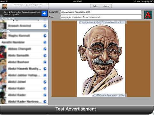This screenshot has height=115, width=154.
Task: Open details arrow for Raghu row
Action: [45, 36]
